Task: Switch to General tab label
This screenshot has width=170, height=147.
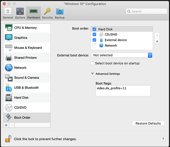Action: click(8, 17)
